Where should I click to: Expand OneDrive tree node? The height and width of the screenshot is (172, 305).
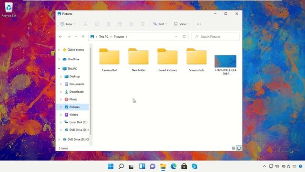(59, 59)
